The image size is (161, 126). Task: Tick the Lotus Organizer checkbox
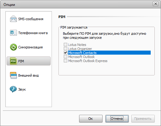(65, 49)
